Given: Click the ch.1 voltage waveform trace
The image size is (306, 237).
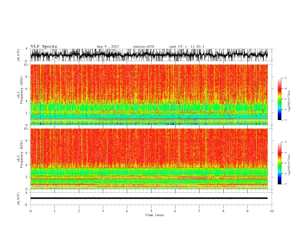Looking at the screenshot, I should tap(149, 55).
